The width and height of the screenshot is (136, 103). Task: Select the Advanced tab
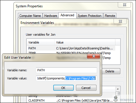pos(67,15)
